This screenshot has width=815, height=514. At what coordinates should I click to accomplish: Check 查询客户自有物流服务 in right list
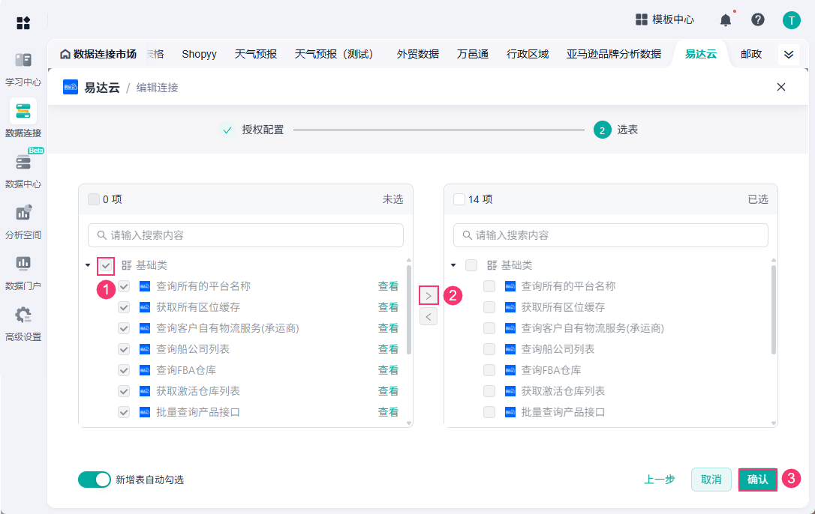pyautogui.click(x=489, y=328)
